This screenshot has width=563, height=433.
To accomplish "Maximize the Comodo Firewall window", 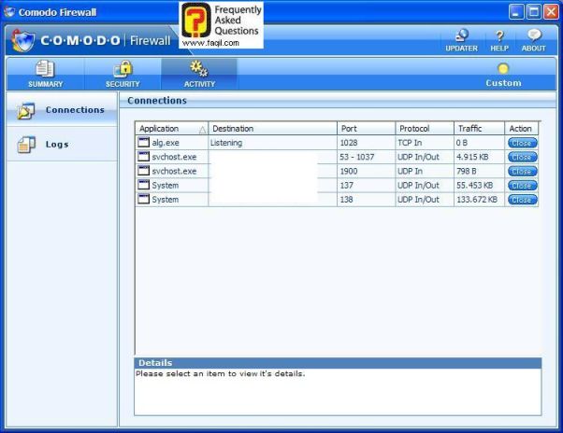I will point(534,12).
